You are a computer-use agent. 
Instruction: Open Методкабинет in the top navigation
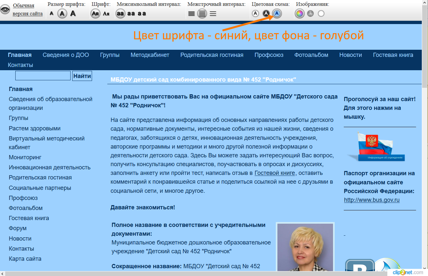tap(150, 55)
